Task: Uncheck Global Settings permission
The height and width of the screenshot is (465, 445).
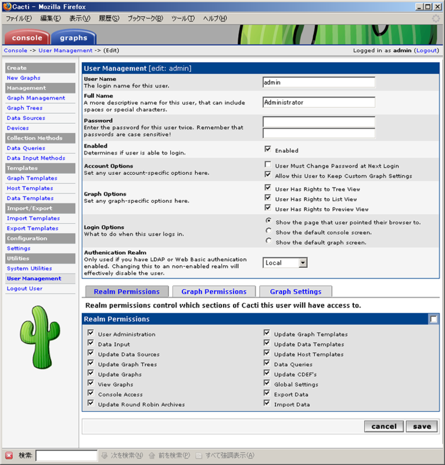Action: 267,383
